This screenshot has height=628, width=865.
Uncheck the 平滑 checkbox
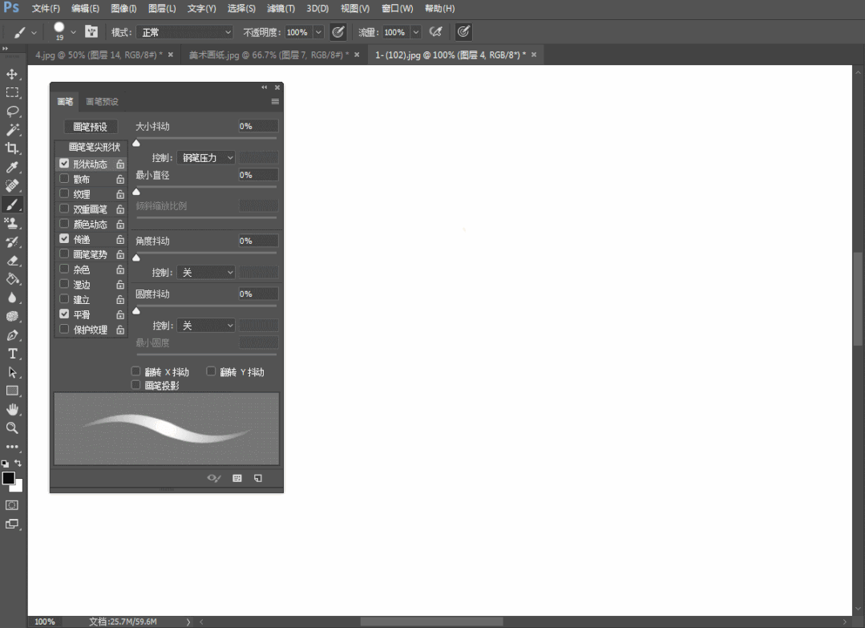click(x=64, y=314)
